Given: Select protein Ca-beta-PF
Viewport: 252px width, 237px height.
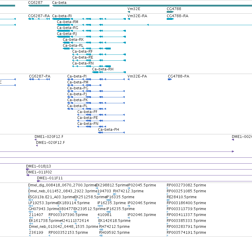Looking at the screenshot, I should coord(87,112).
